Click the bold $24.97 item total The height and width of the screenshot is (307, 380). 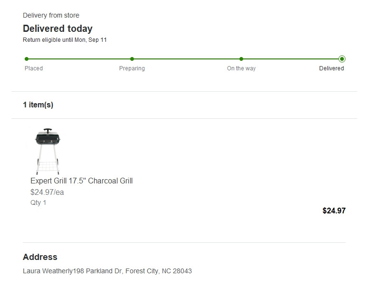pos(334,211)
